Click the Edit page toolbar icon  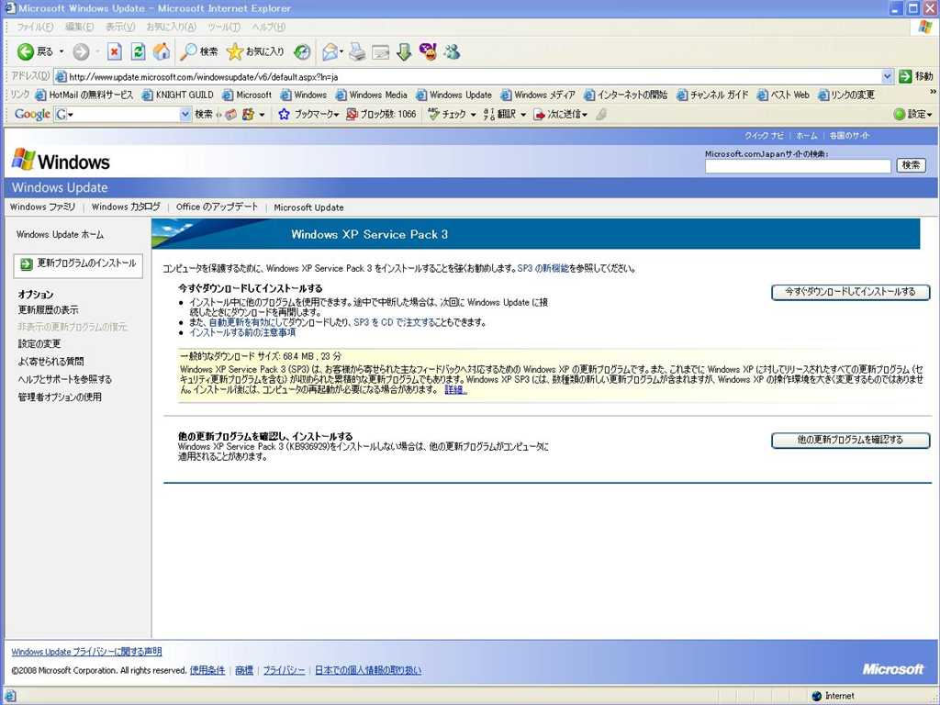pos(381,52)
